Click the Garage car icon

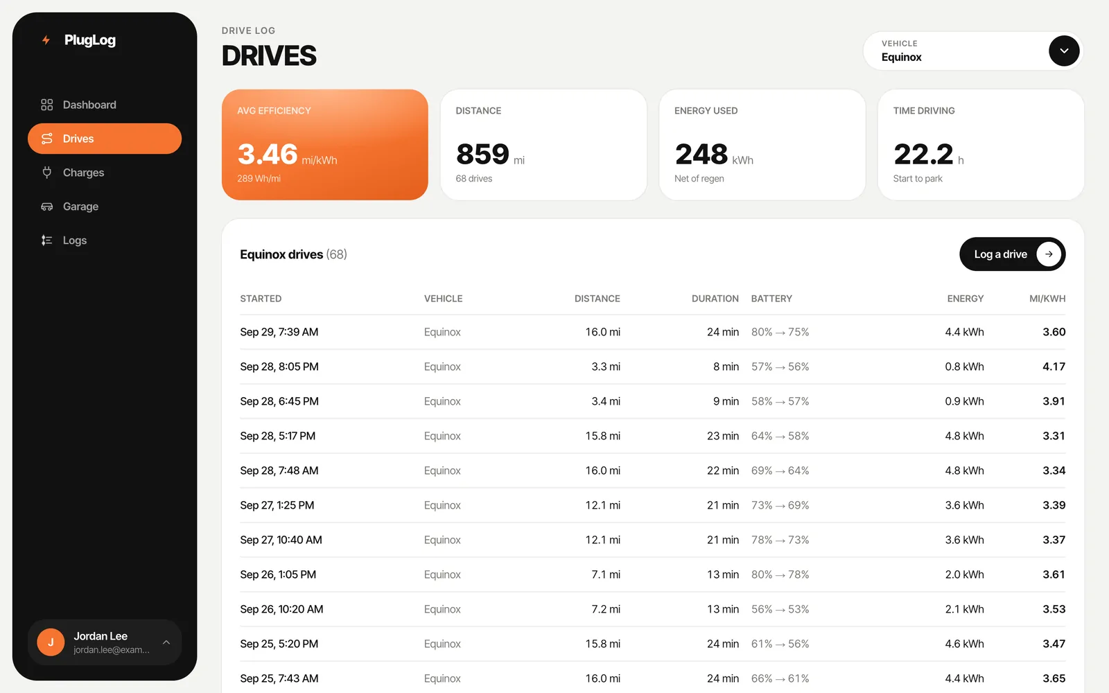point(47,207)
